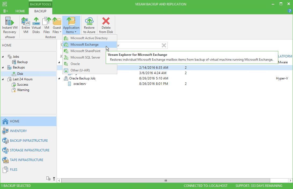
Task: Click Jobs tree icon
Action: pyautogui.click(x=10, y=56)
